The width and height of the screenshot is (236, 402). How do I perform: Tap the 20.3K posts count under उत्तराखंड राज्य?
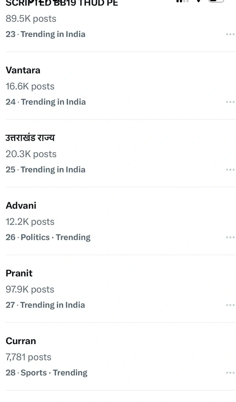click(31, 154)
